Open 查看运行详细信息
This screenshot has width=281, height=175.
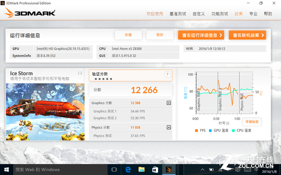click(x=201, y=35)
